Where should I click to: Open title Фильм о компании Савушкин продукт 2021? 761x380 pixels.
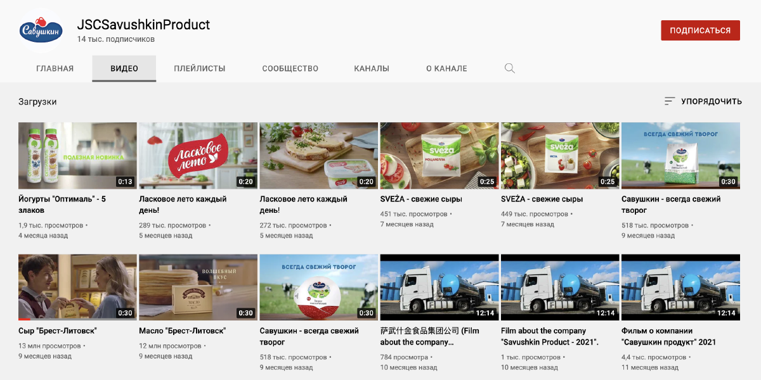(x=669, y=336)
